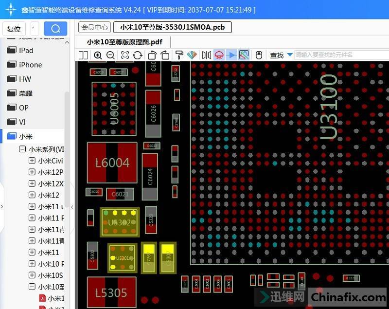
Task: Click the zoom in magnifier icon
Action: pyautogui.click(x=98, y=55)
